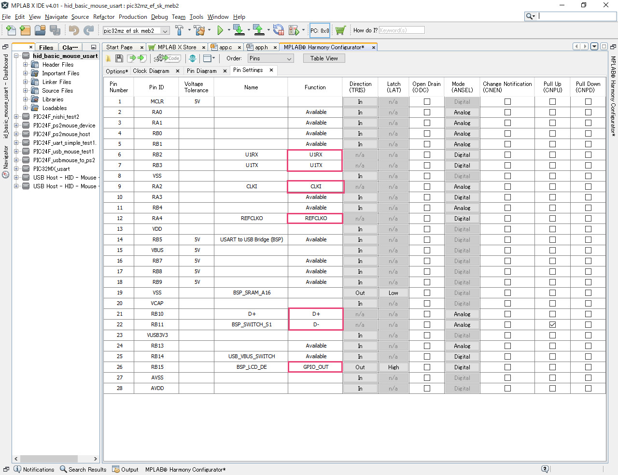The width and height of the screenshot is (618, 475).
Task: Collapse the hid_basic_mouse_usart project node
Action: pos(16,56)
